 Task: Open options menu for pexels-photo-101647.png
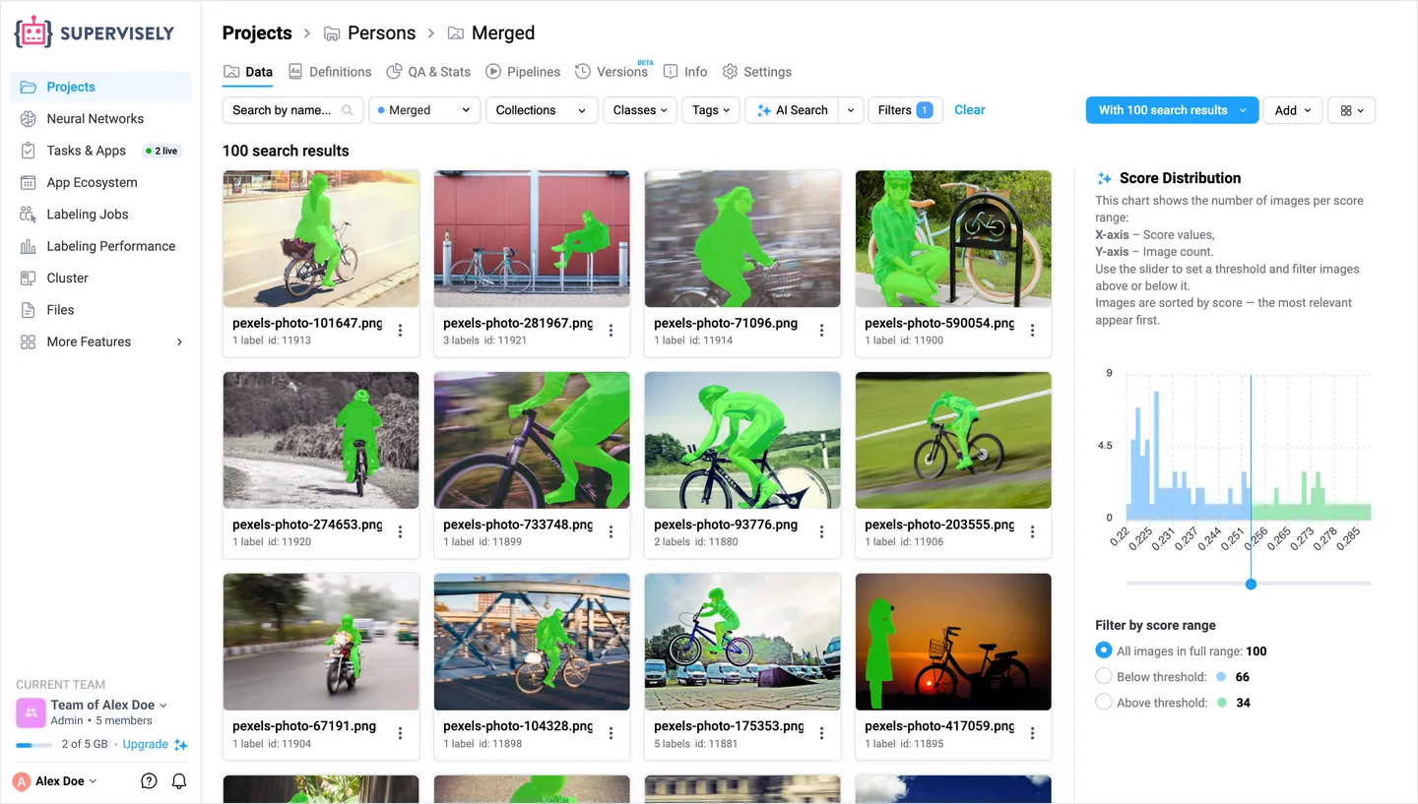pyautogui.click(x=400, y=331)
